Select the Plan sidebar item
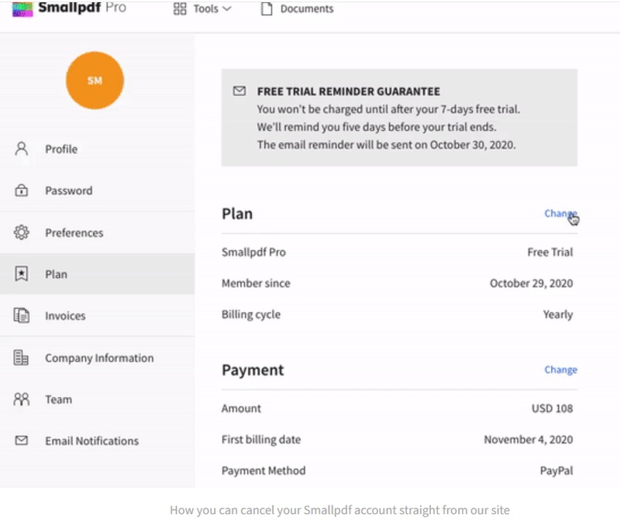Viewport: 620px width, 521px height. (x=98, y=274)
